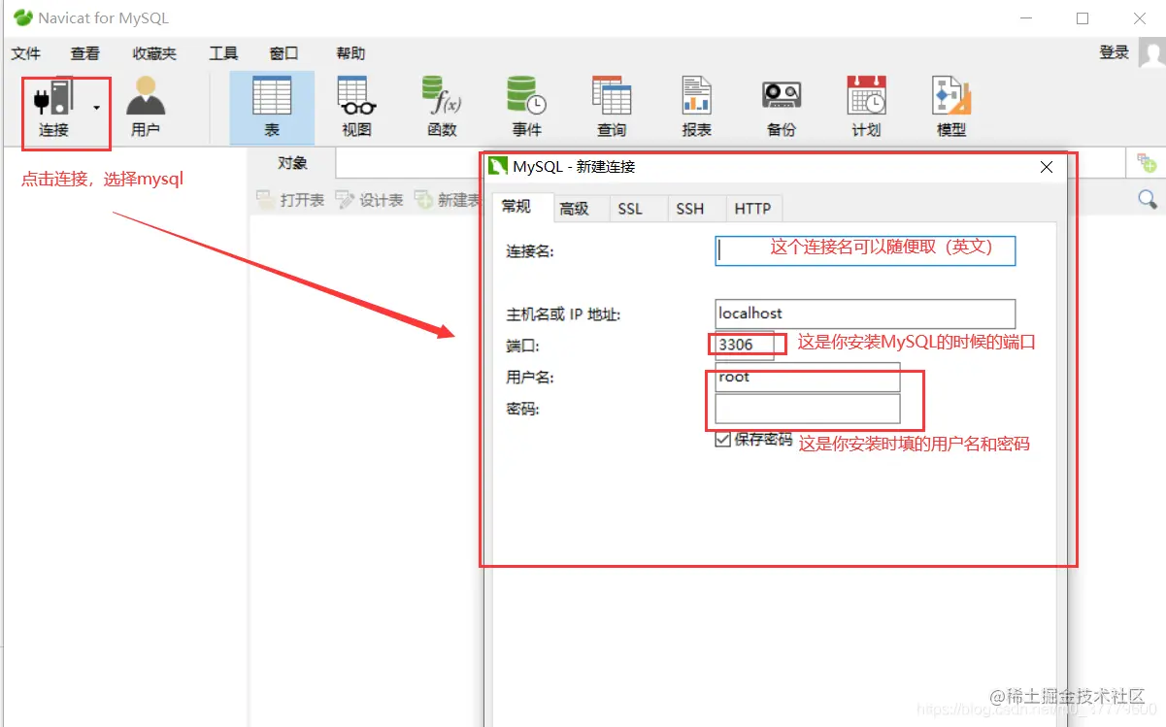Viewport: 1166px width, 727px height.
Task: Open the 查看 menu
Action: click(x=85, y=53)
